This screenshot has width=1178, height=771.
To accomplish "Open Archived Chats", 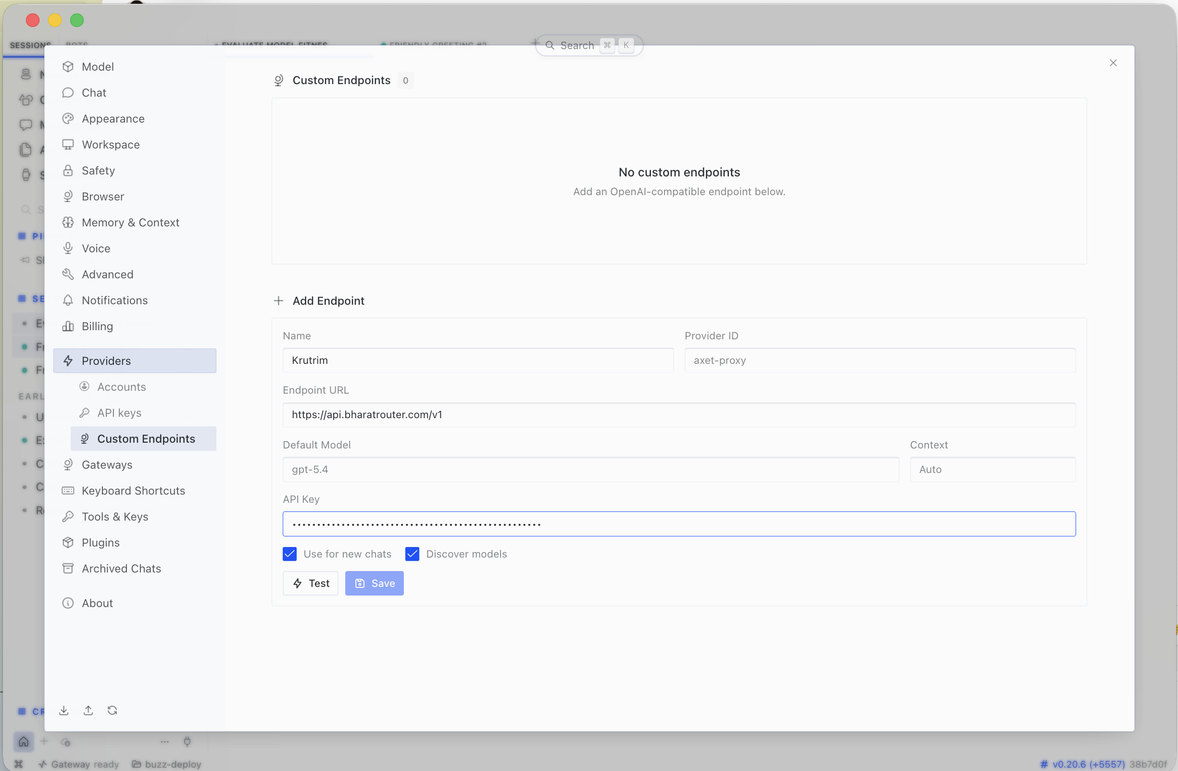I will (135, 569).
